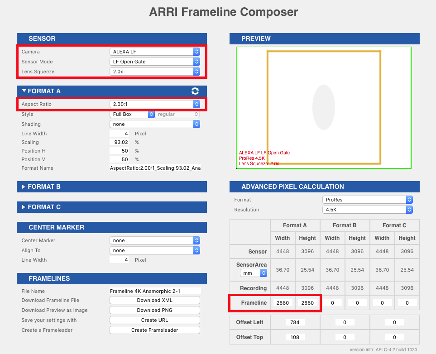Click the Format A column header
Screen dimensions: 436x354
[295, 225]
